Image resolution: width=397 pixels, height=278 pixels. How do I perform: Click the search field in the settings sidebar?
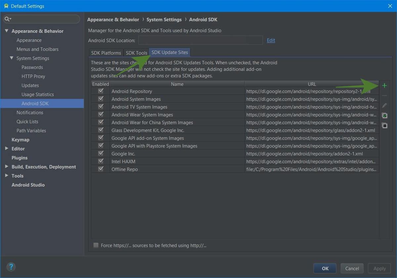click(x=41, y=19)
